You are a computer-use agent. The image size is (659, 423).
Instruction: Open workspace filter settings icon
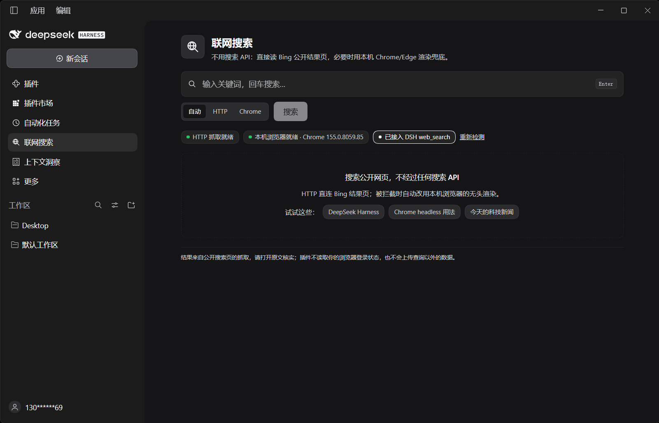(115, 205)
